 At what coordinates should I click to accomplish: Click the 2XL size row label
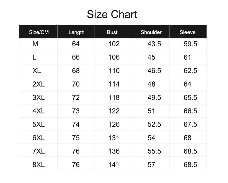click(x=39, y=84)
